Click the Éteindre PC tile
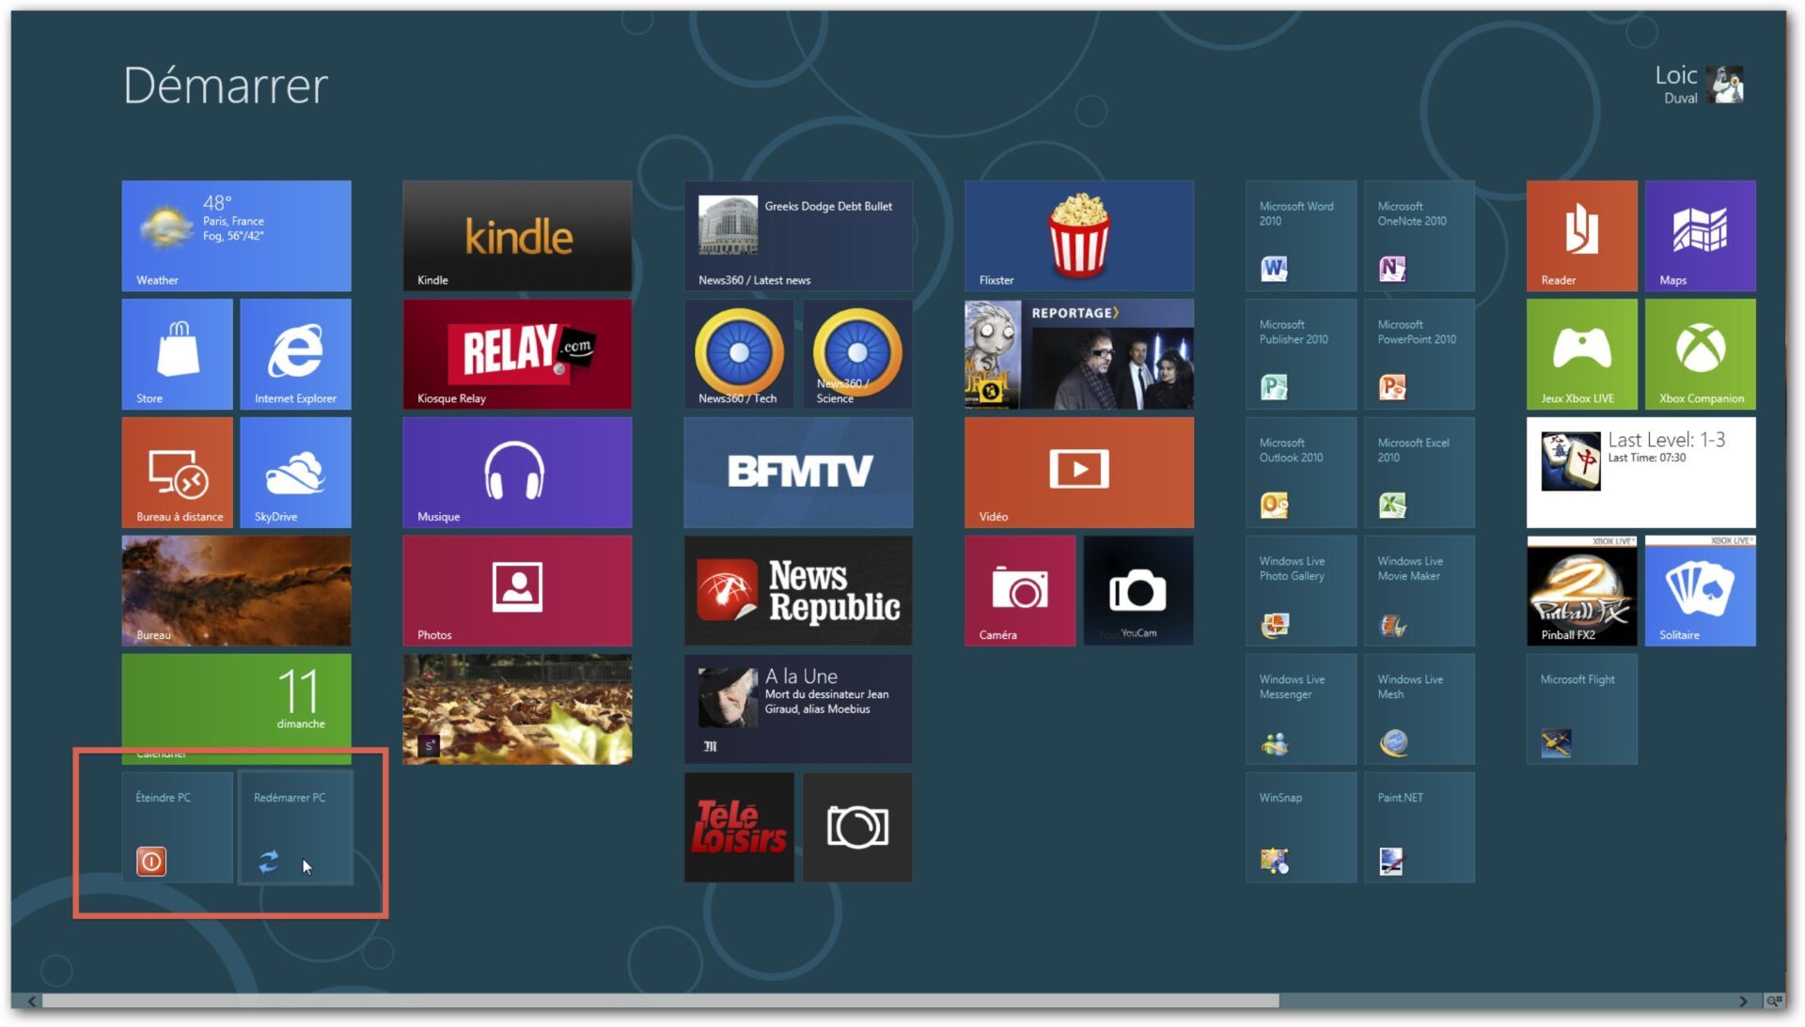Image resolution: width=1805 pixels, height=1027 pixels. (x=177, y=828)
